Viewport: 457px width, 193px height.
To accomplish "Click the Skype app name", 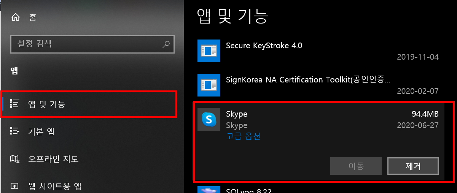I will pos(237,114).
